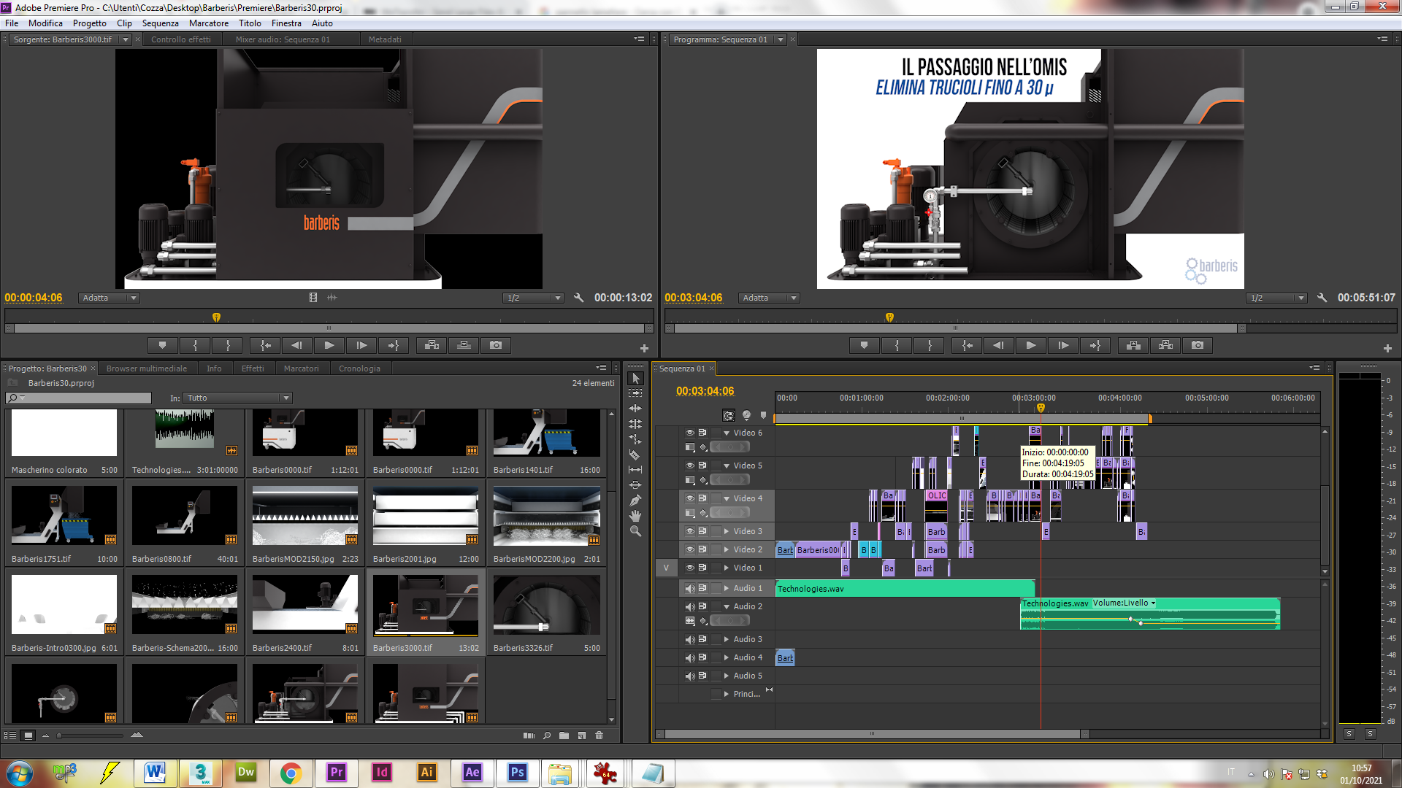Play the Program monitor sequence
The height and width of the screenshot is (788, 1402).
[x=1030, y=345]
